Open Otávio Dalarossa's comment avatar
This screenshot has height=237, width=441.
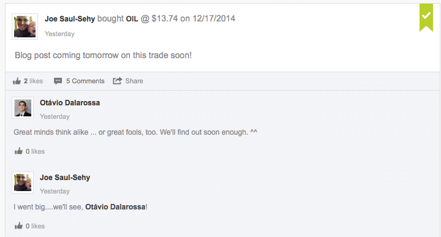click(23, 108)
